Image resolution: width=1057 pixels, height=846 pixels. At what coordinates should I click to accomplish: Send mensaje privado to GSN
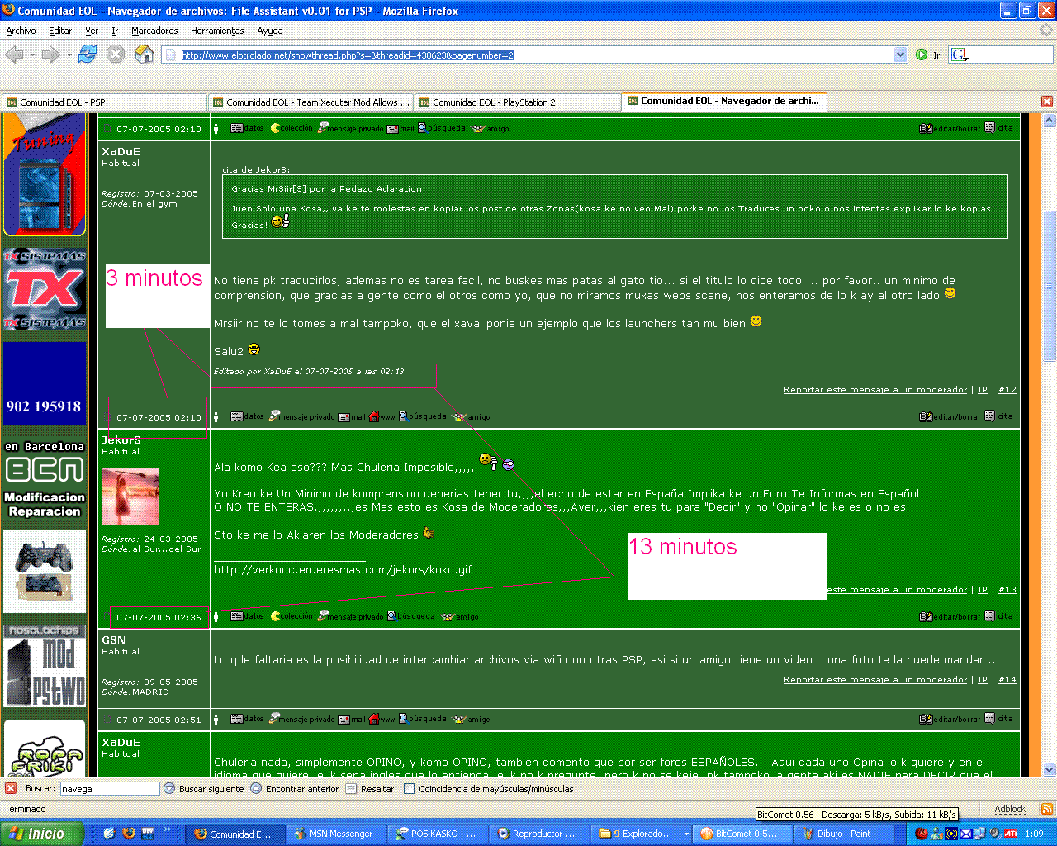(350, 616)
